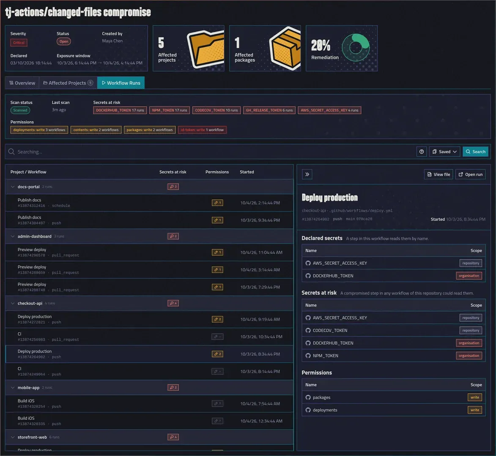Filter by CODECOV_TOKEN 10 runs chip
This screenshot has width=496, height=456.
click(216, 110)
